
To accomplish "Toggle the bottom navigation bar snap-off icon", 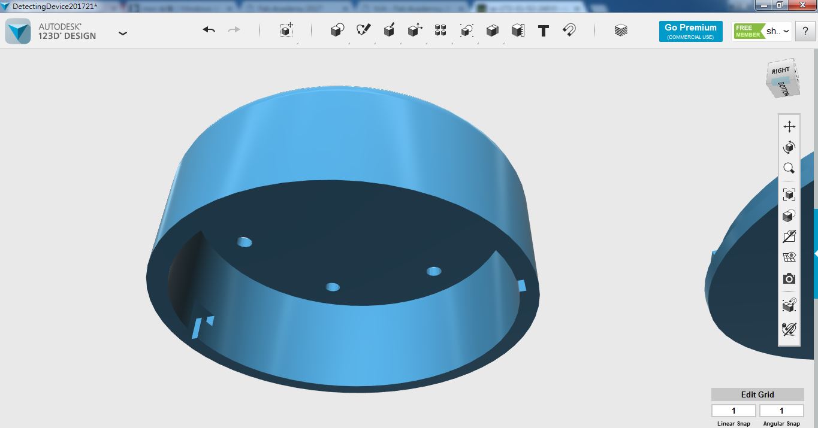I will (789, 329).
